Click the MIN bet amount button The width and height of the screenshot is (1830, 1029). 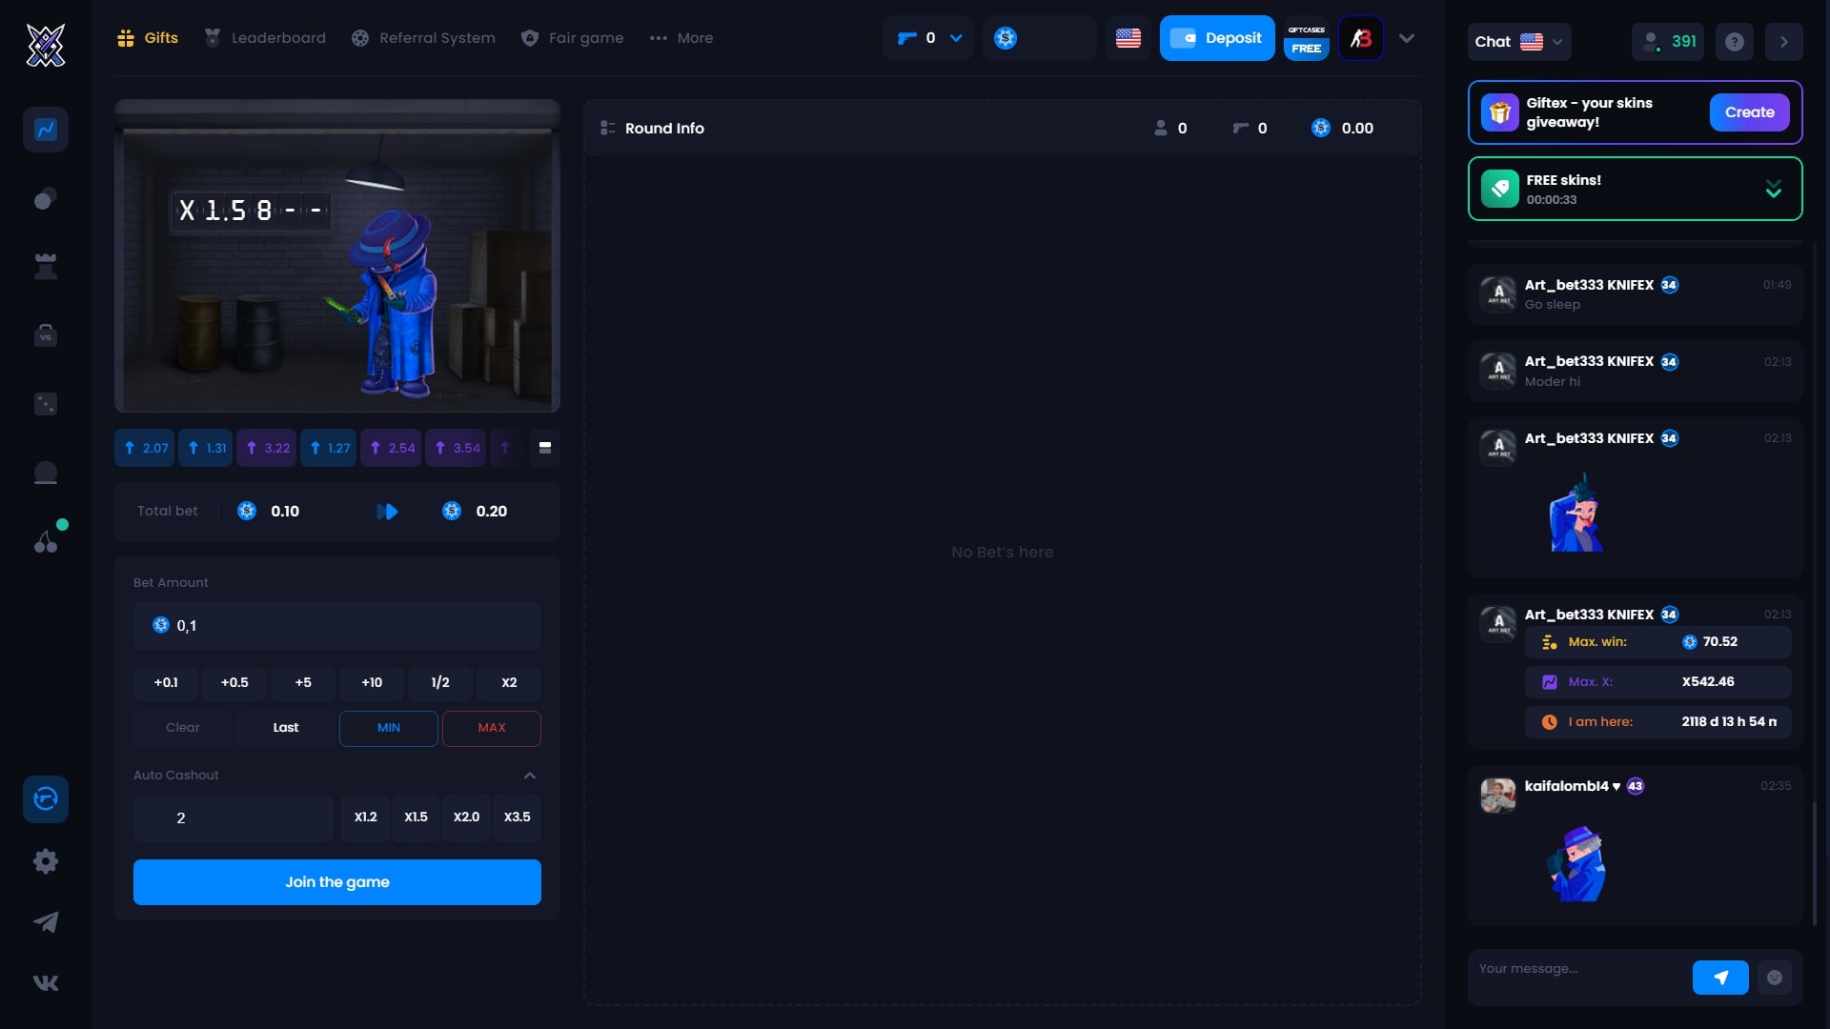click(x=388, y=728)
